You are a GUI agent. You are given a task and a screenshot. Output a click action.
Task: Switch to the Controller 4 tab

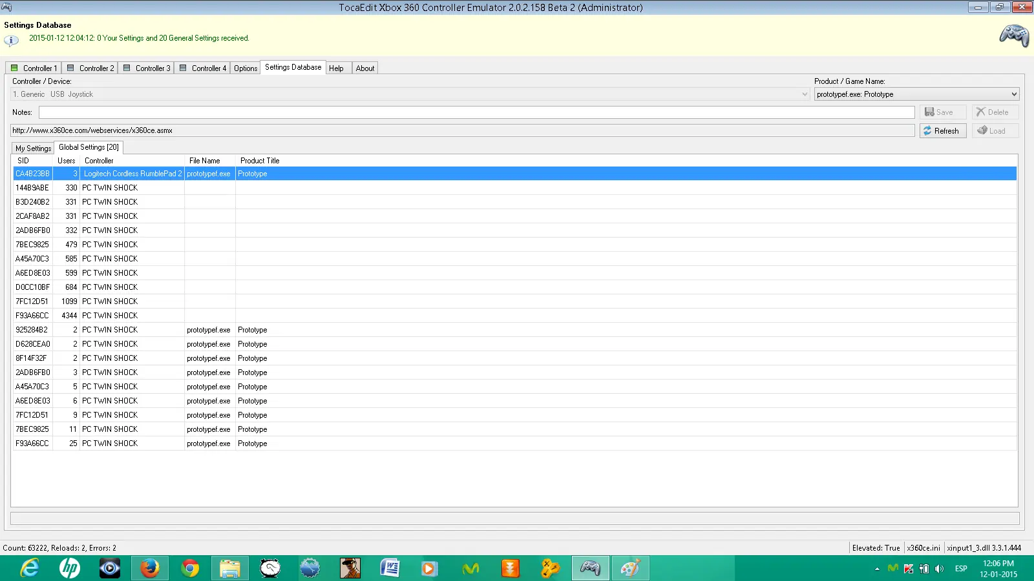(203, 68)
